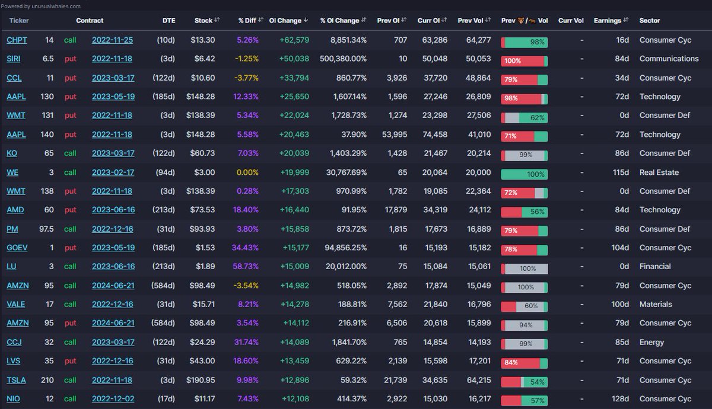The width and height of the screenshot is (712, 409).
Task: Open the WE ticker link
Action: coord(12,172)
